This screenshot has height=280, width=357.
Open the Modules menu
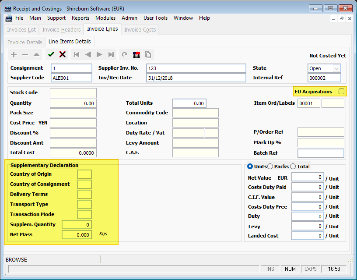coord(105,18)
